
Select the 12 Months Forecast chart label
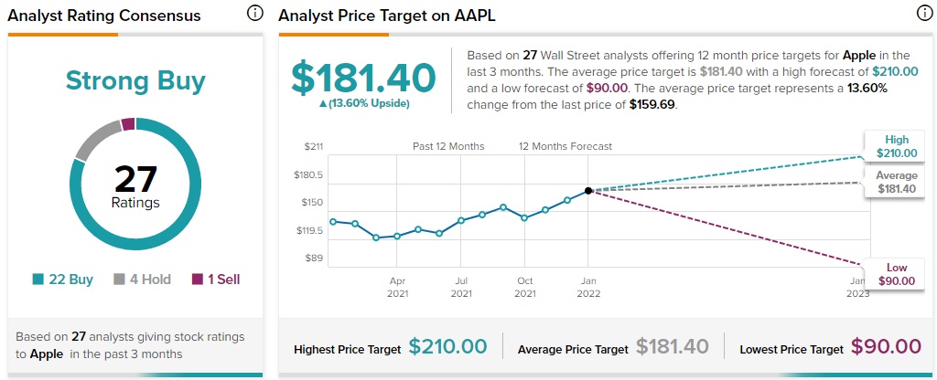[x=565, y=146]
